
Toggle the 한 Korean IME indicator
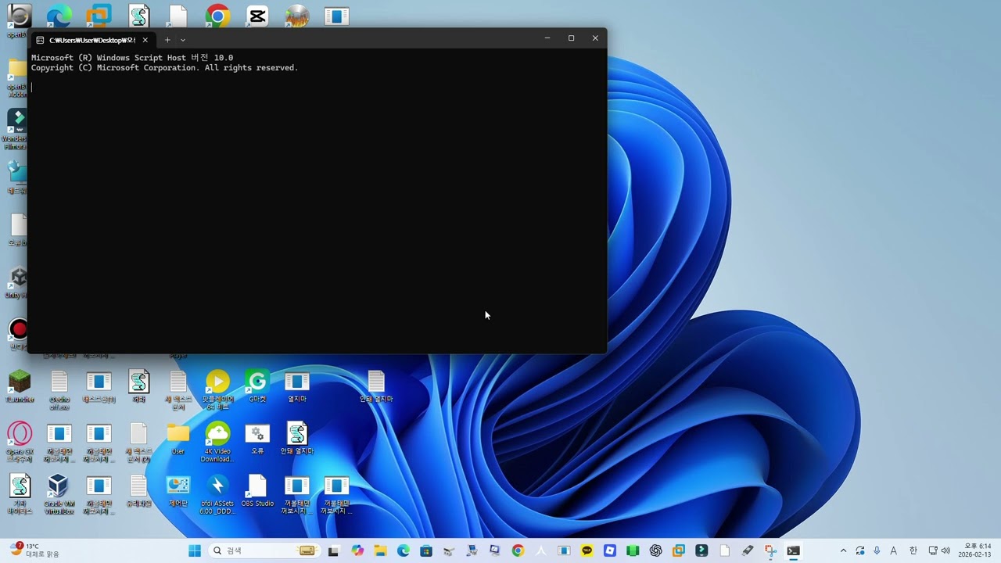913,550
